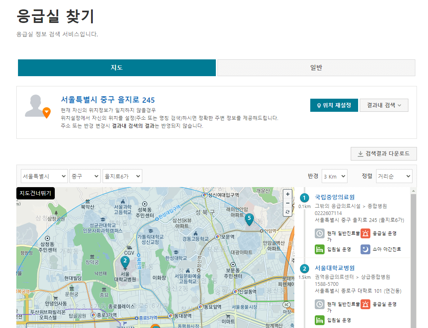Click 동묘앞역 station on the map
Image resolution: width=428 pixels, height=328 pixels.
click(x=210, y=307)
